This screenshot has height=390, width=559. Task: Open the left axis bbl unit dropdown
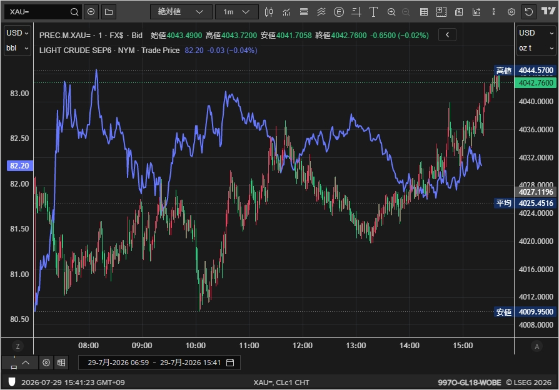(17, 48)
